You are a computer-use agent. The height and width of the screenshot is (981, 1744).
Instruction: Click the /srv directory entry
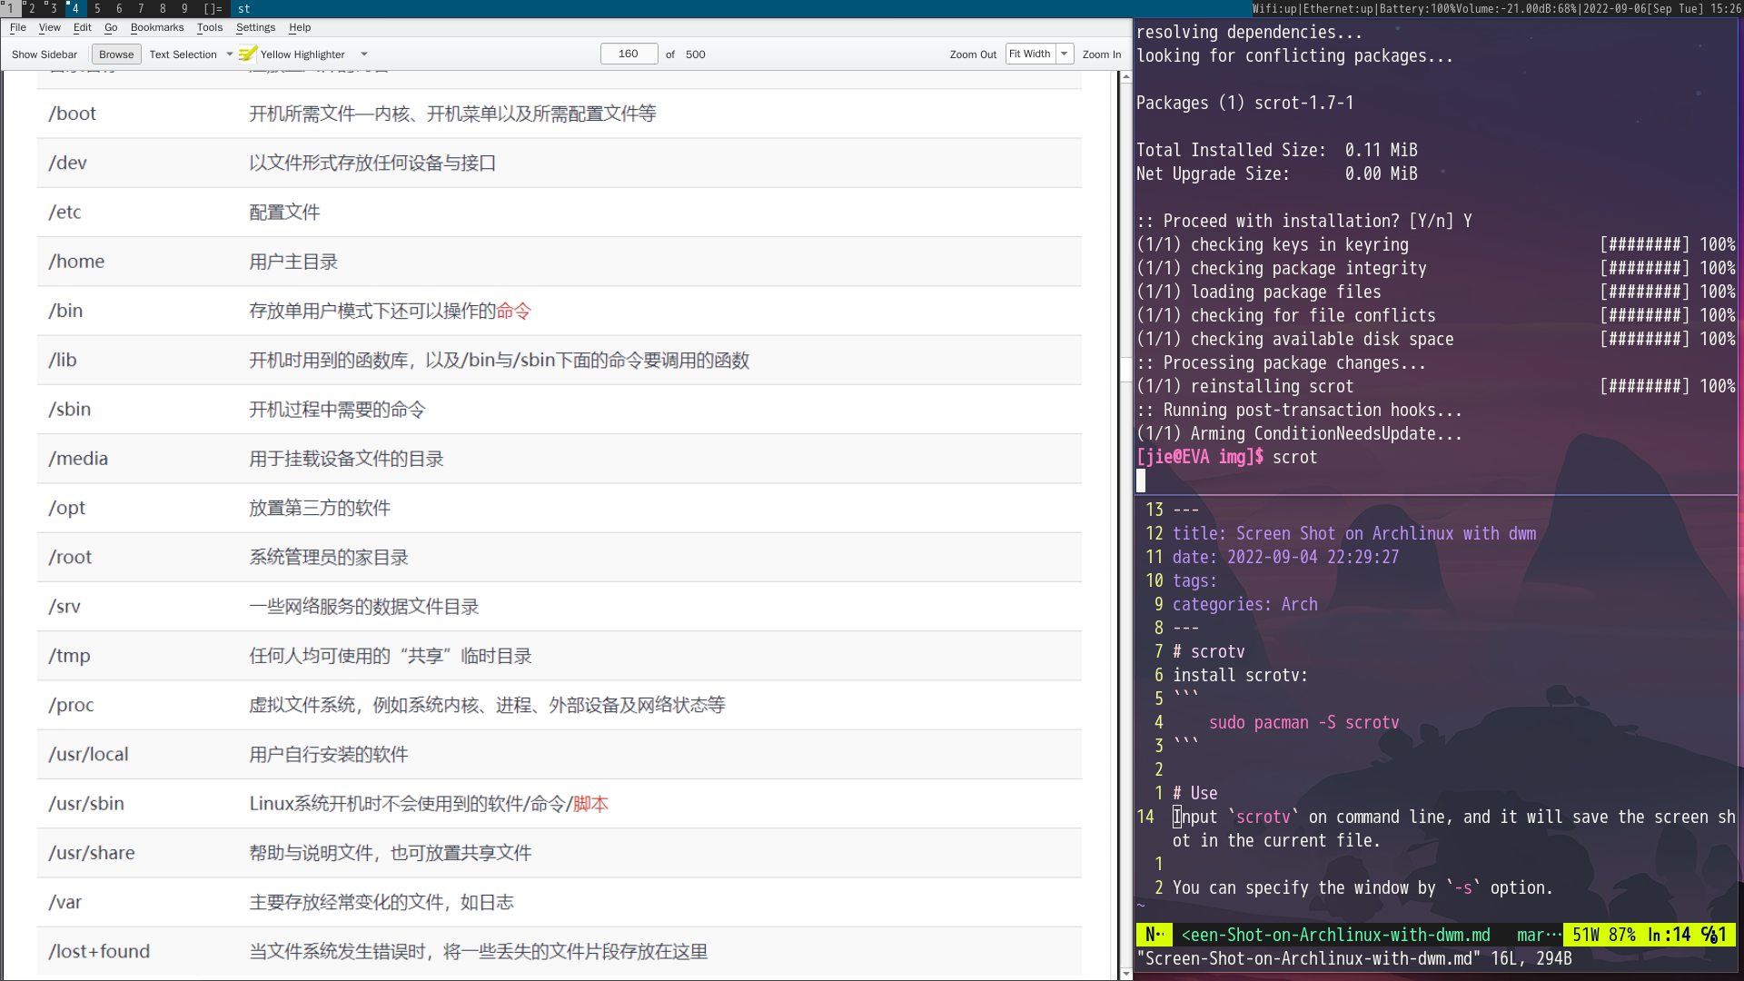64,606
